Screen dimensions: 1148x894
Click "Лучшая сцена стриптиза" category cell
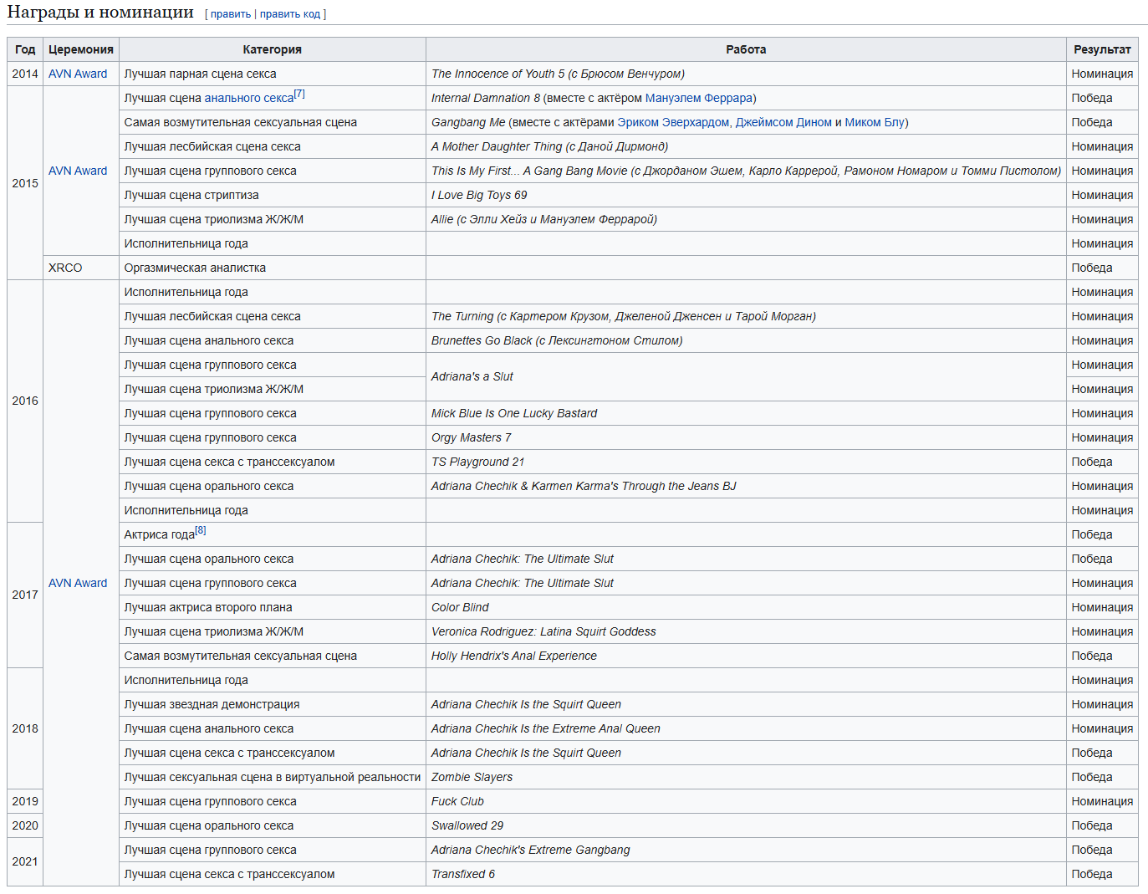click(x=273, y=195)
